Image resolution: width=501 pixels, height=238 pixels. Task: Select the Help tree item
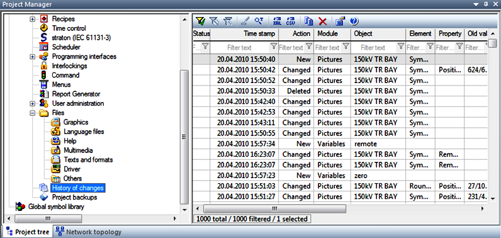pos(70,141)
